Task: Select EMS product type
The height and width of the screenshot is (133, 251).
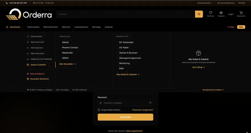Action: [121, 68]
